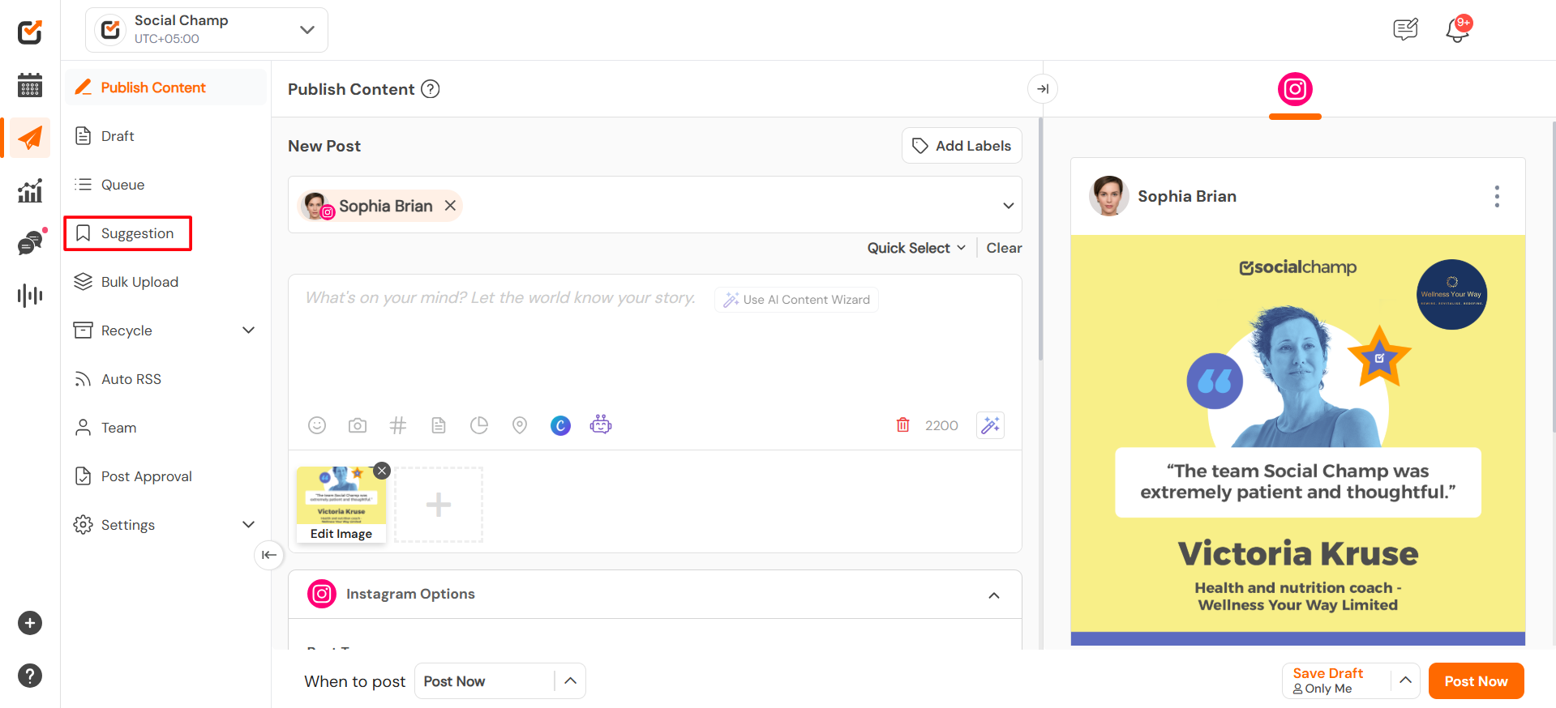Click the document template icon in composer
This screenshot has width=1556, height=708.
[439, 425]
